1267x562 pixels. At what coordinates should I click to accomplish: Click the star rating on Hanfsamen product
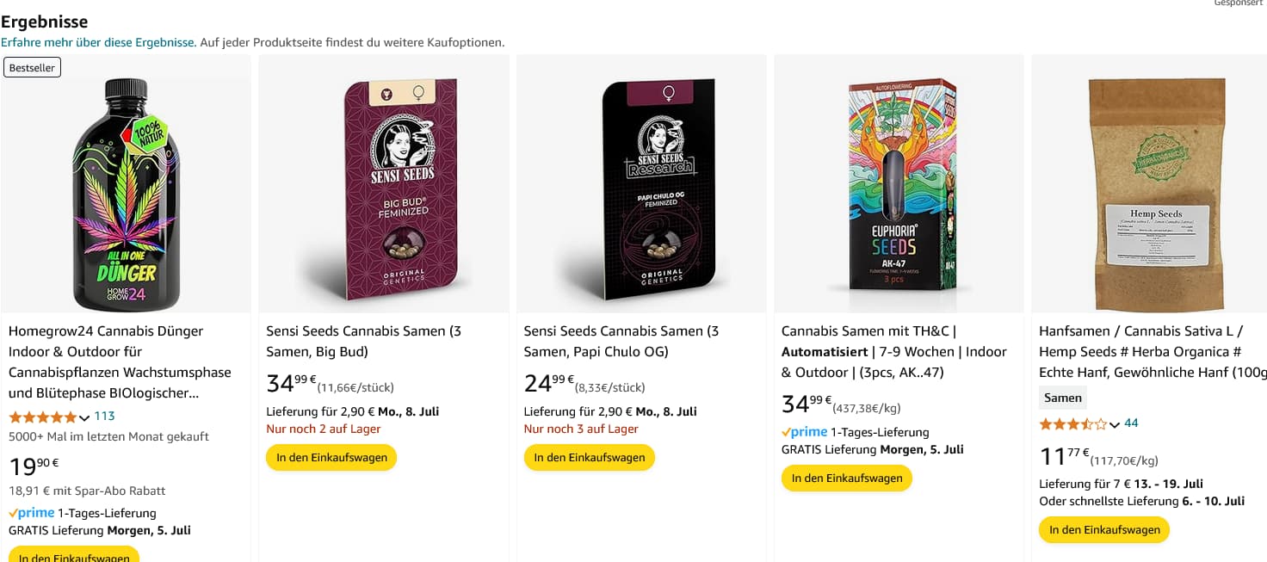[x=1073, y=423]
